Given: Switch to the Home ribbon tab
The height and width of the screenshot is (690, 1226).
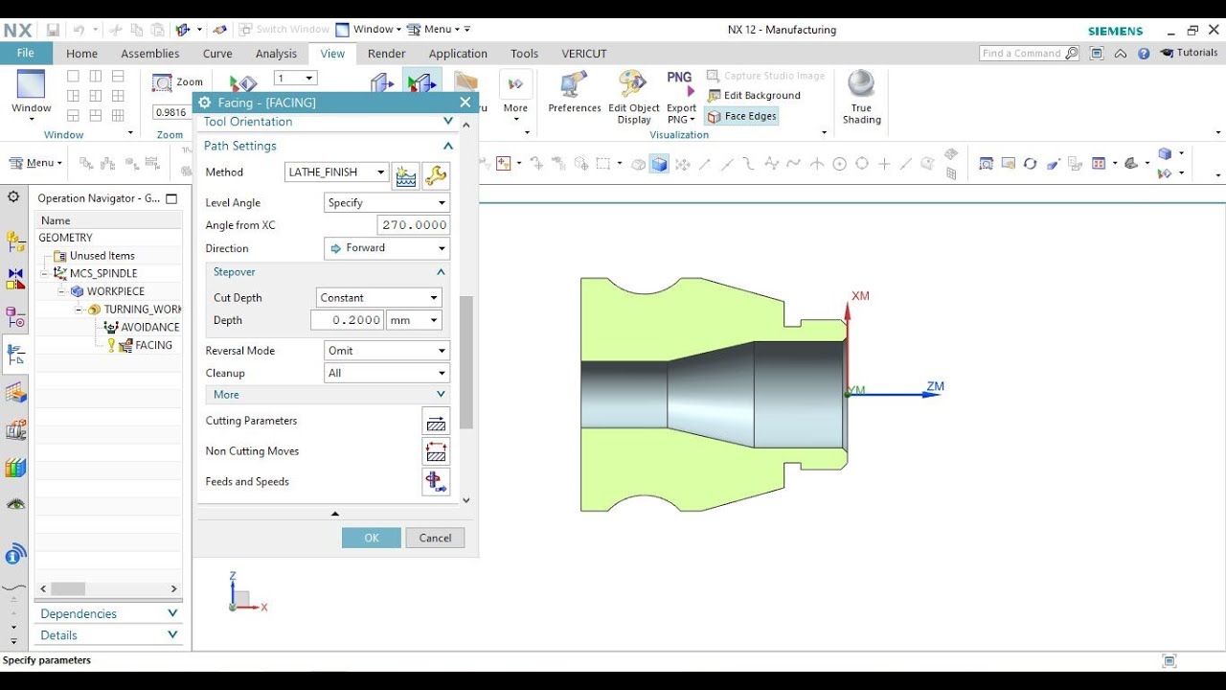Looking at the screenshot, I should (81, 54).
